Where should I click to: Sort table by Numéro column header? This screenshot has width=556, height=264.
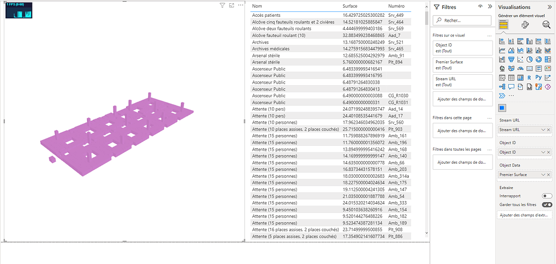tap(396, 7)
